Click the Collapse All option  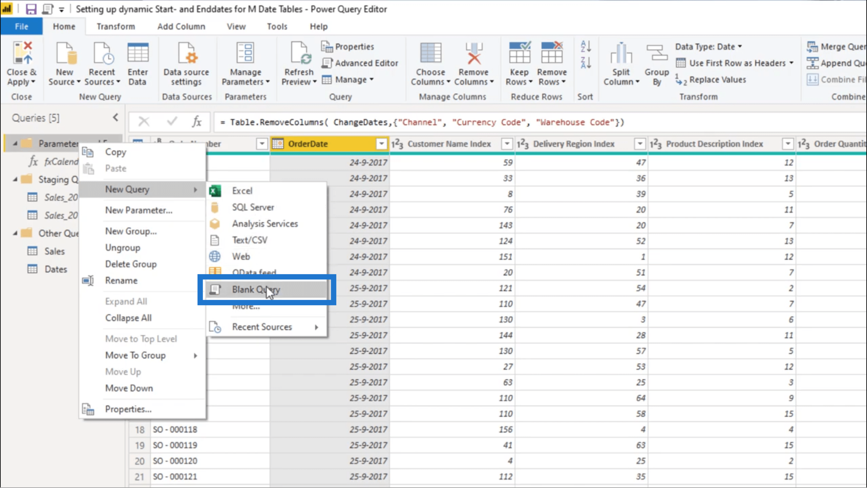pyautogui.click(x=129, y=318)
